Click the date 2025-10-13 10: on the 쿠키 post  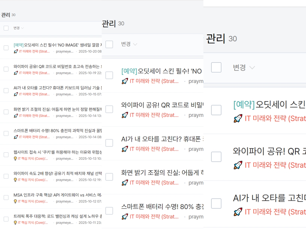pos(90,159)
